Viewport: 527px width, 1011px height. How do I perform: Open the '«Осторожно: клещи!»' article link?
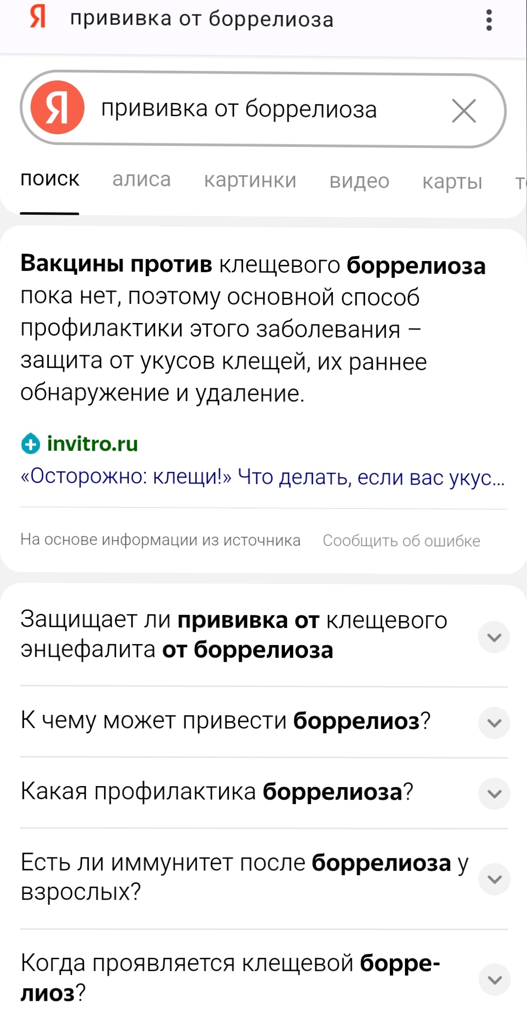coord(262,477)
